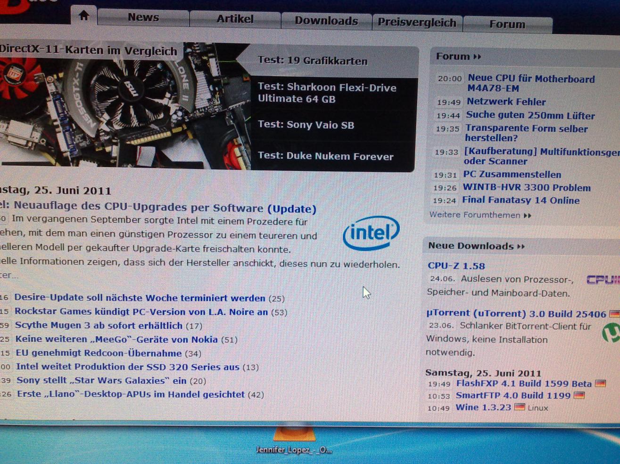Open thread 'PC Zusammenstellen'
This screenshot has width=620, height=464.
point(512,175)
